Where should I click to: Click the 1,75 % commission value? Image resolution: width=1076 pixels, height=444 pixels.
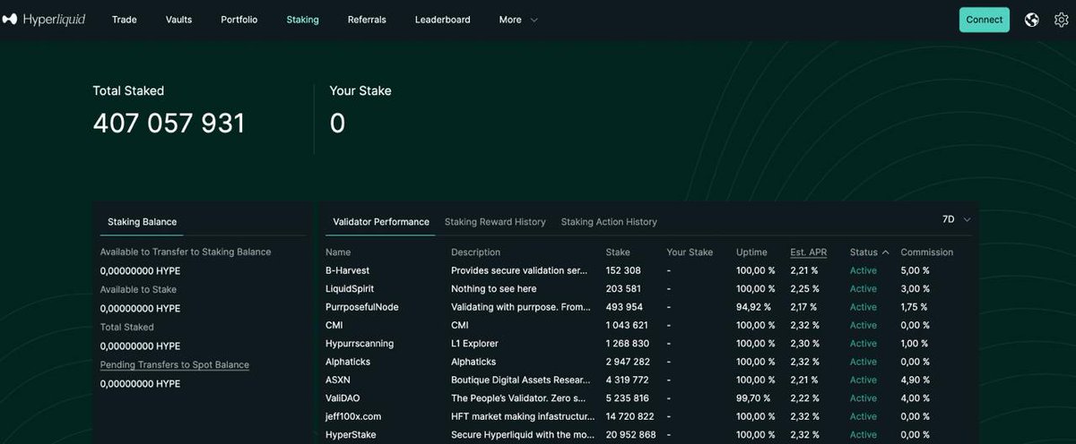coord(915,307)
